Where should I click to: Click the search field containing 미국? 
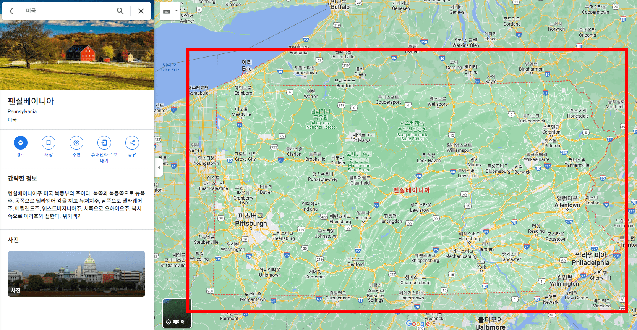69,11
